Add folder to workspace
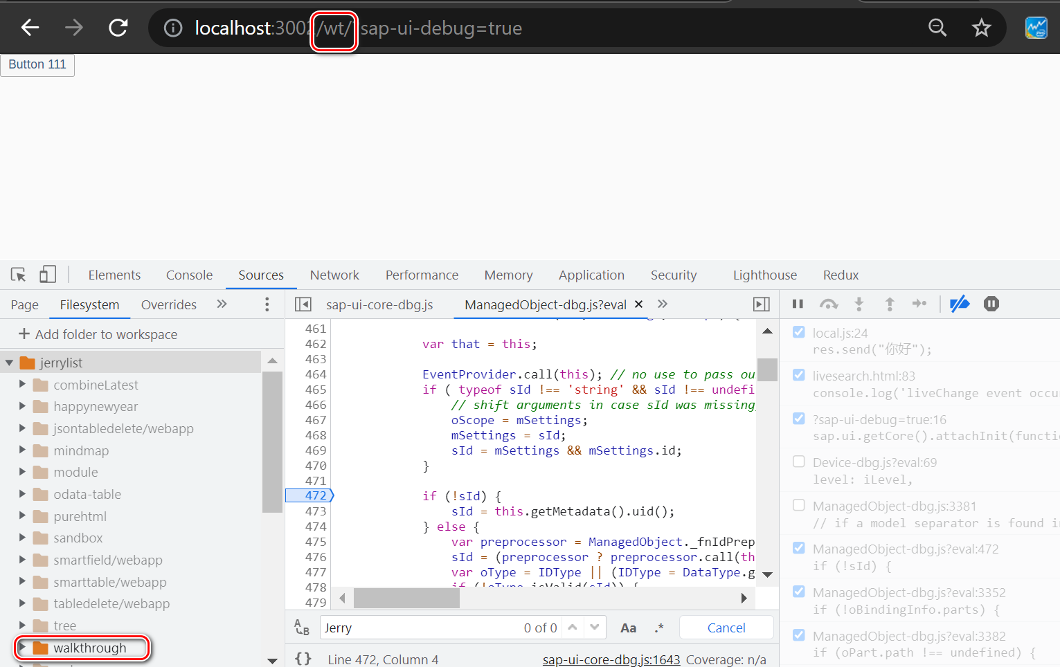This screenshot has width=1060, height=667. (98, 334)
